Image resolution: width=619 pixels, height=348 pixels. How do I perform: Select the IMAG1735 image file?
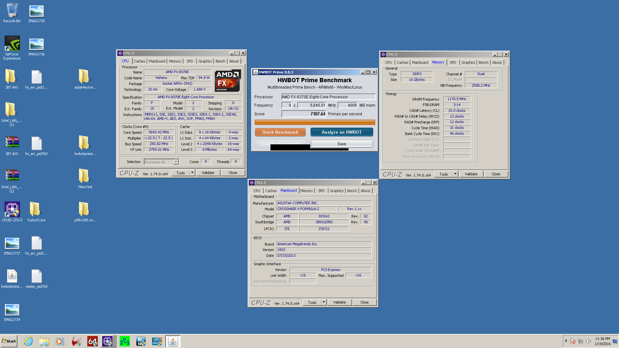pyautogui.click(x=36, y=13)
